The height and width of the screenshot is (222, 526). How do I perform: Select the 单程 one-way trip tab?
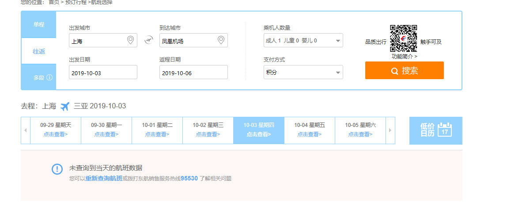coord(39,24)
